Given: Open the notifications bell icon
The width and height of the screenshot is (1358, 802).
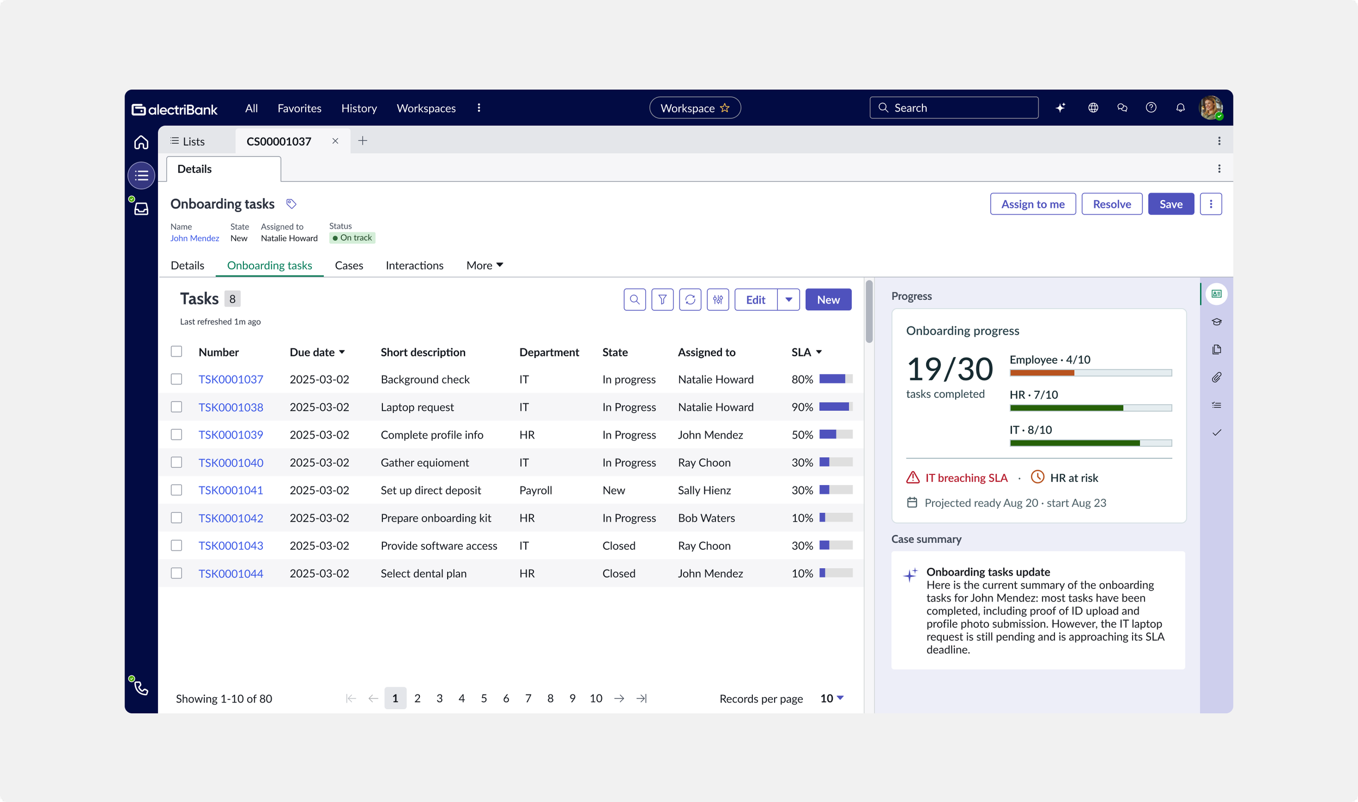Looking at the screenshot, I should click(1180, 108).
